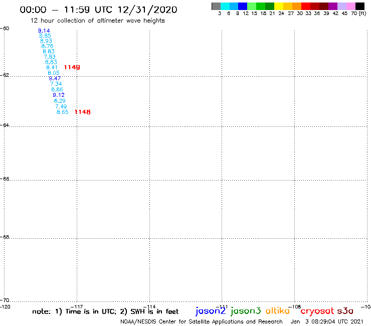Click the -114 longitude axis label

coord(149,307)
